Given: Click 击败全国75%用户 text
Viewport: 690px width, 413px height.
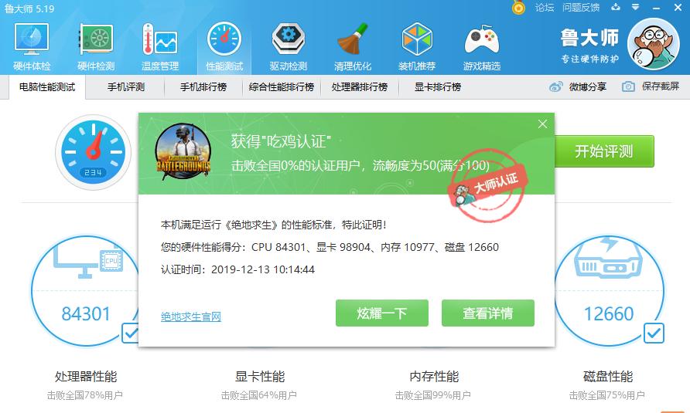Looking at the screenshot, I should (606, 395).
